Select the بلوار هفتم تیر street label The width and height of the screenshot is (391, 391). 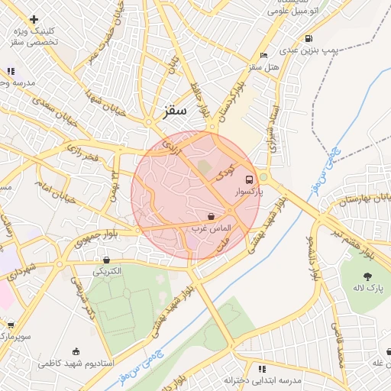pos(354,244)
